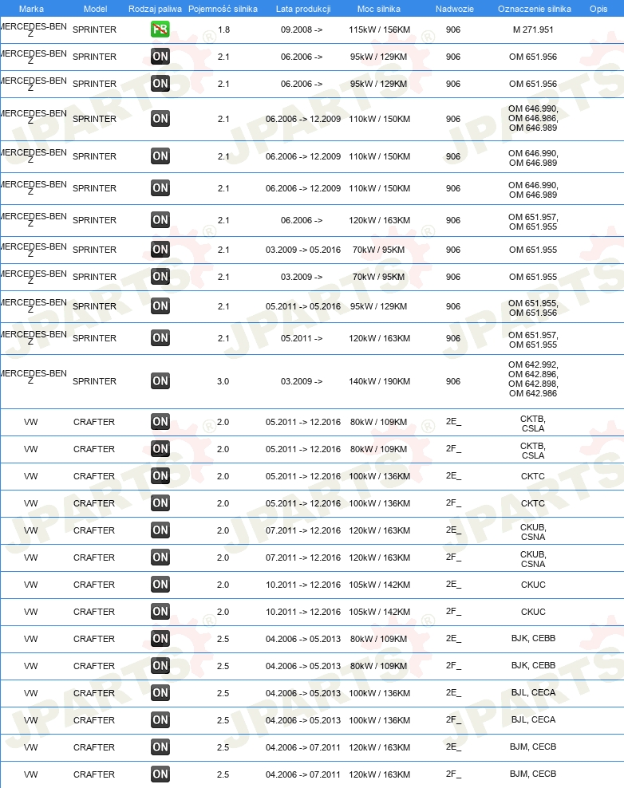The height and width of the screenshot is (788, 624).
Task: Click power value 140kW / 190KM
Action: [x=379, y=381]
